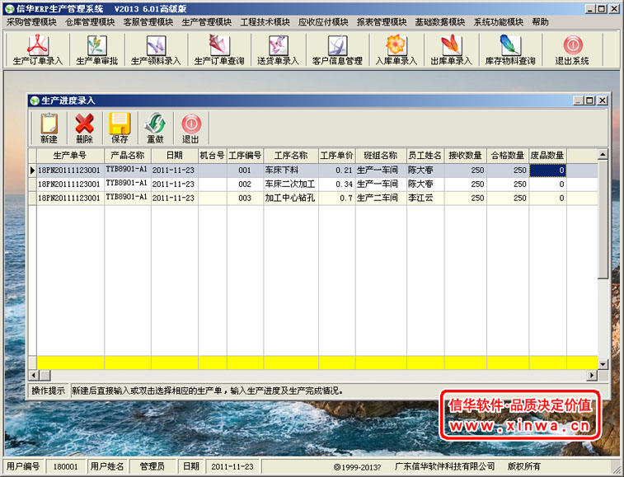Open 客户信息管理 toolbar icon
The image size is (624, 477).
coord(337,49)
